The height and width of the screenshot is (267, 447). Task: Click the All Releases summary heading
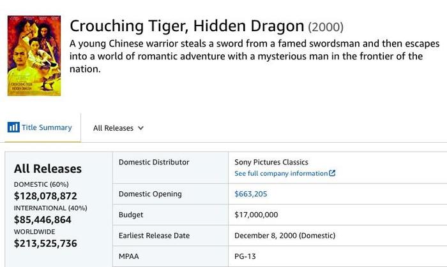tap(48, 169)
